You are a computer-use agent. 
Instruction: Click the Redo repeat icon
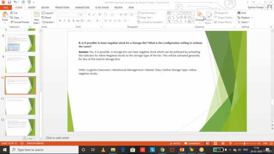[23, 2]
